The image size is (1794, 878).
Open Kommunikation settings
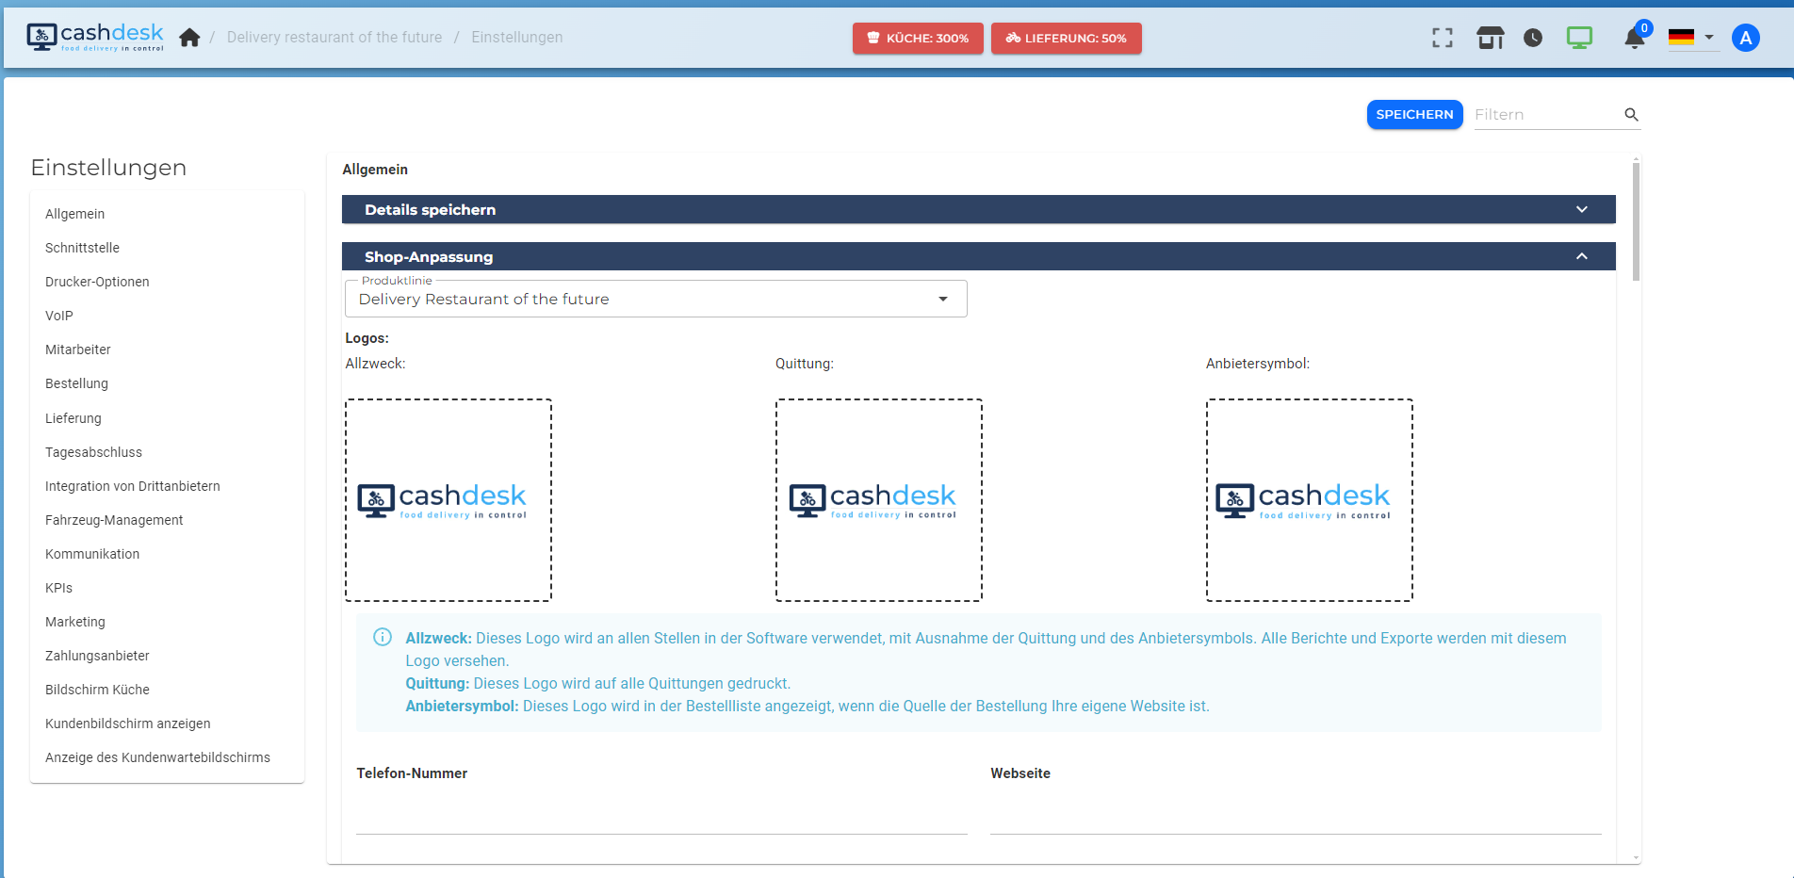(92, 554)
